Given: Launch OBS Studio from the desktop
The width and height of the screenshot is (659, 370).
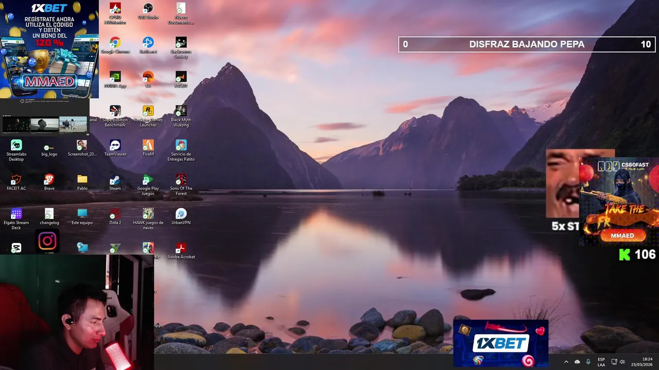Looking at the screenshot, I should click(x=148, y=11).
